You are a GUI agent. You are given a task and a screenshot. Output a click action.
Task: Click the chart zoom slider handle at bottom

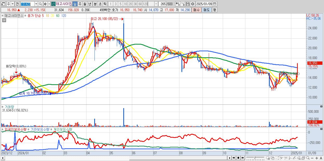coord(255,158)
